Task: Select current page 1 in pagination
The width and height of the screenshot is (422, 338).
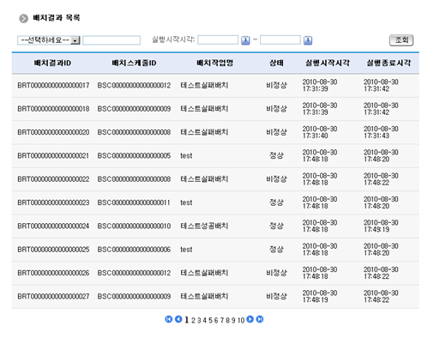Action: pos(186,320)
